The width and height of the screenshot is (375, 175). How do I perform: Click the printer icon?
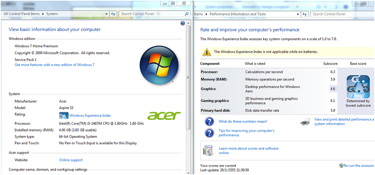[x=306, y=122]
